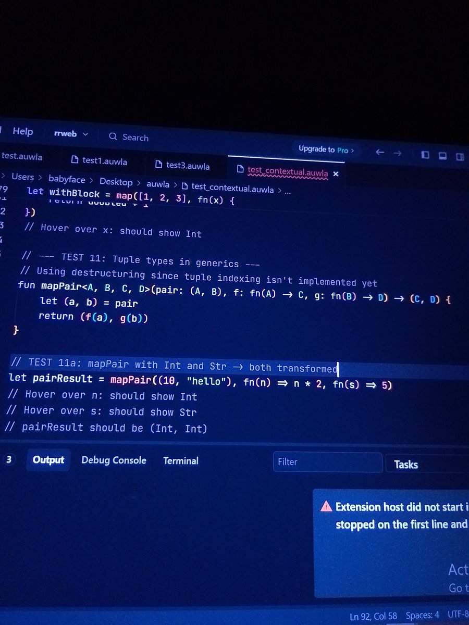Click the Filter input in Output panel
The image size is (469, 625).
coord(328,462)
